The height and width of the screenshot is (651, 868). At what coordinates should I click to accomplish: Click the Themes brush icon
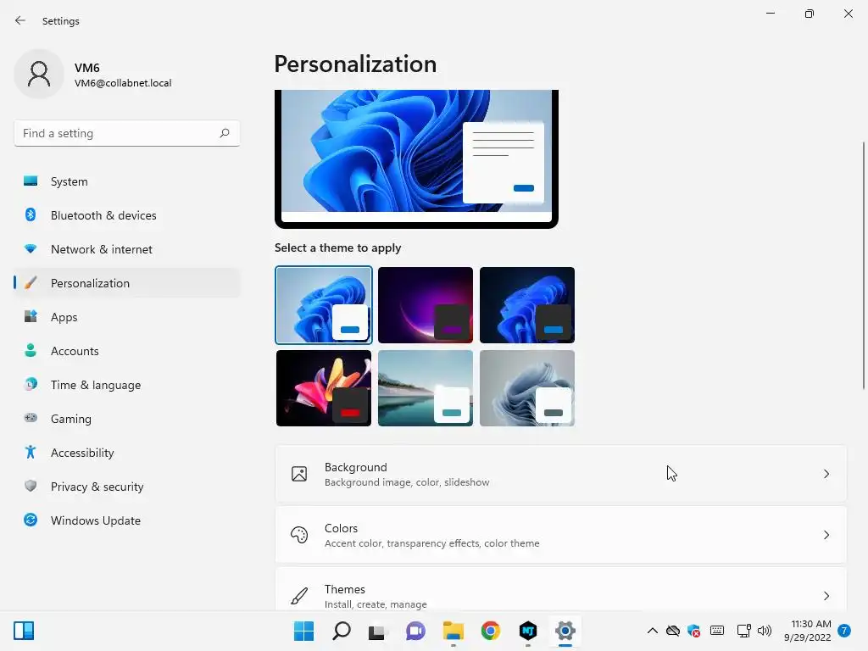pos(299,596)
